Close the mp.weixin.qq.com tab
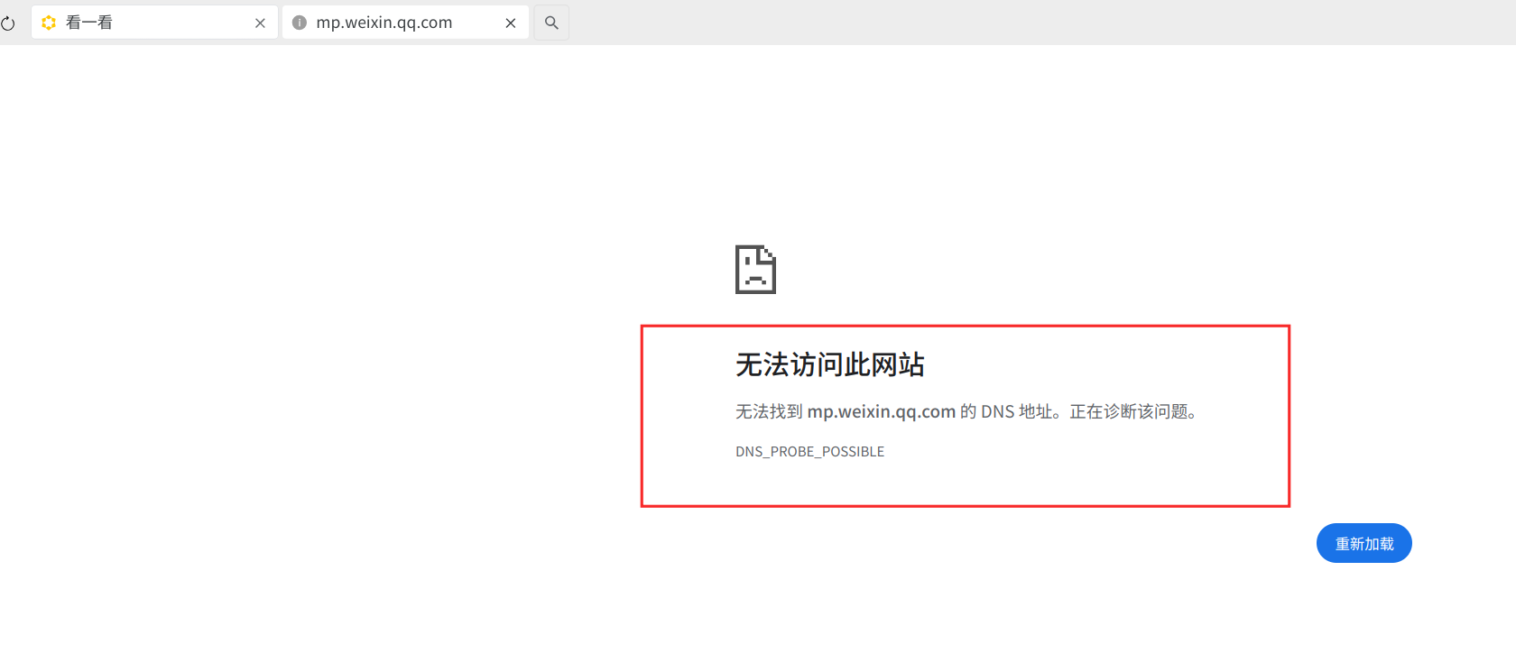Screen dimensions: 1516x672 click(511, 23)
